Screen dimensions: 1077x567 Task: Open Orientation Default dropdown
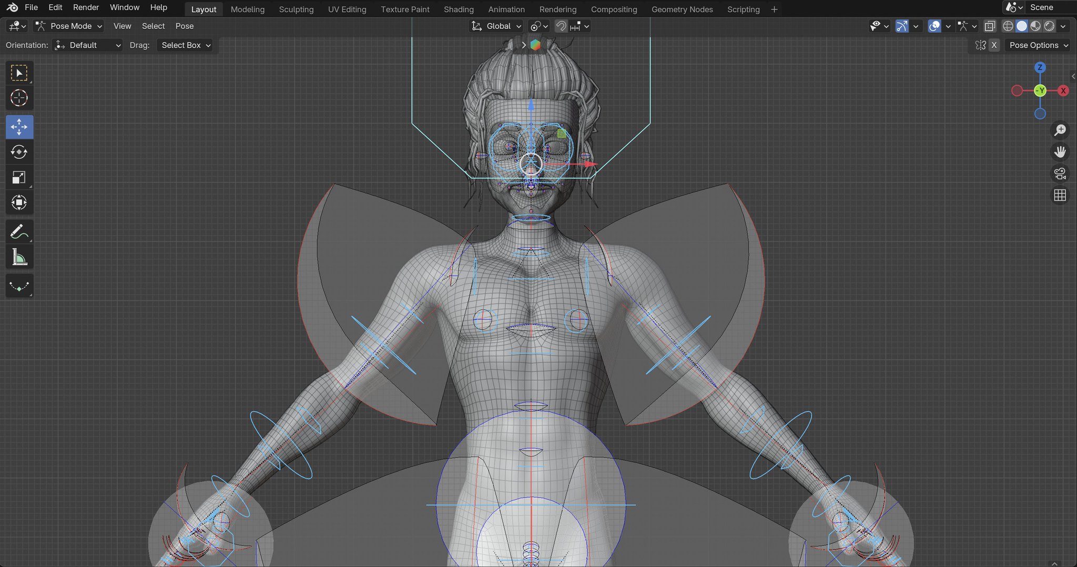pyautogui.click(x=87, y=45)
